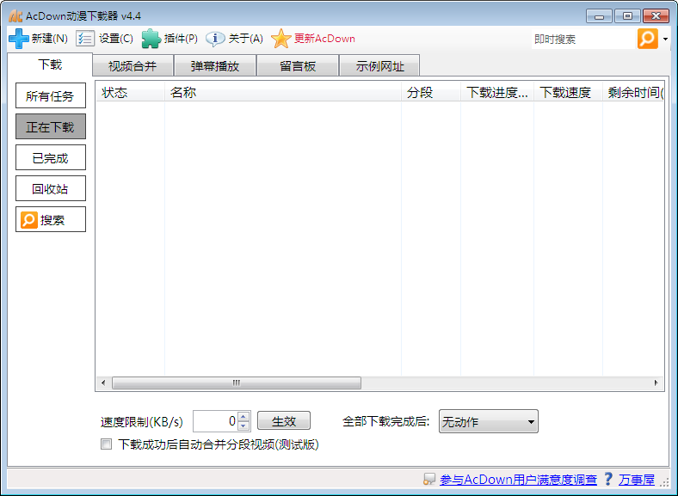Sort by the 名称 column header
The width and height of the screenshot is (678, 496).
click(283, 93)
